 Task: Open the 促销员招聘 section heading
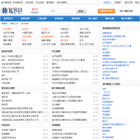point(7,51)
